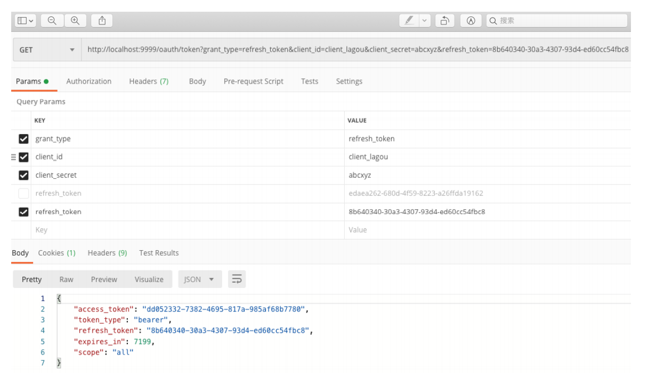Click the search field in the toolbar

[x=557, y=20]
